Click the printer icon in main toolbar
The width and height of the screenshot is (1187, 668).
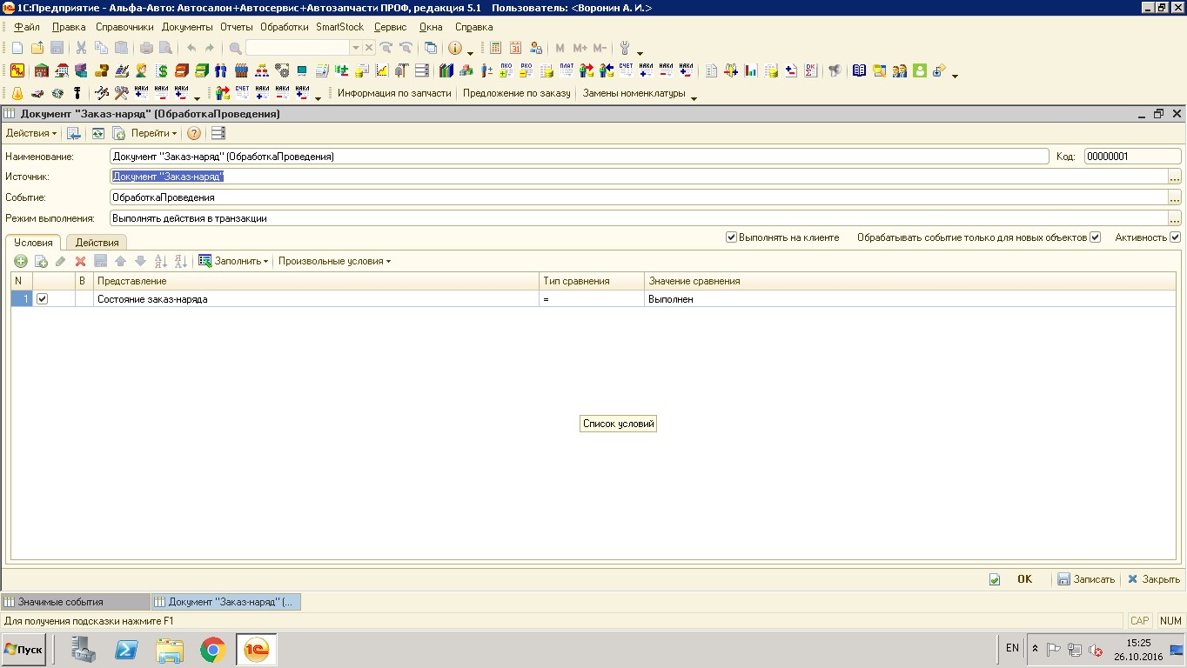click(146, 48)
